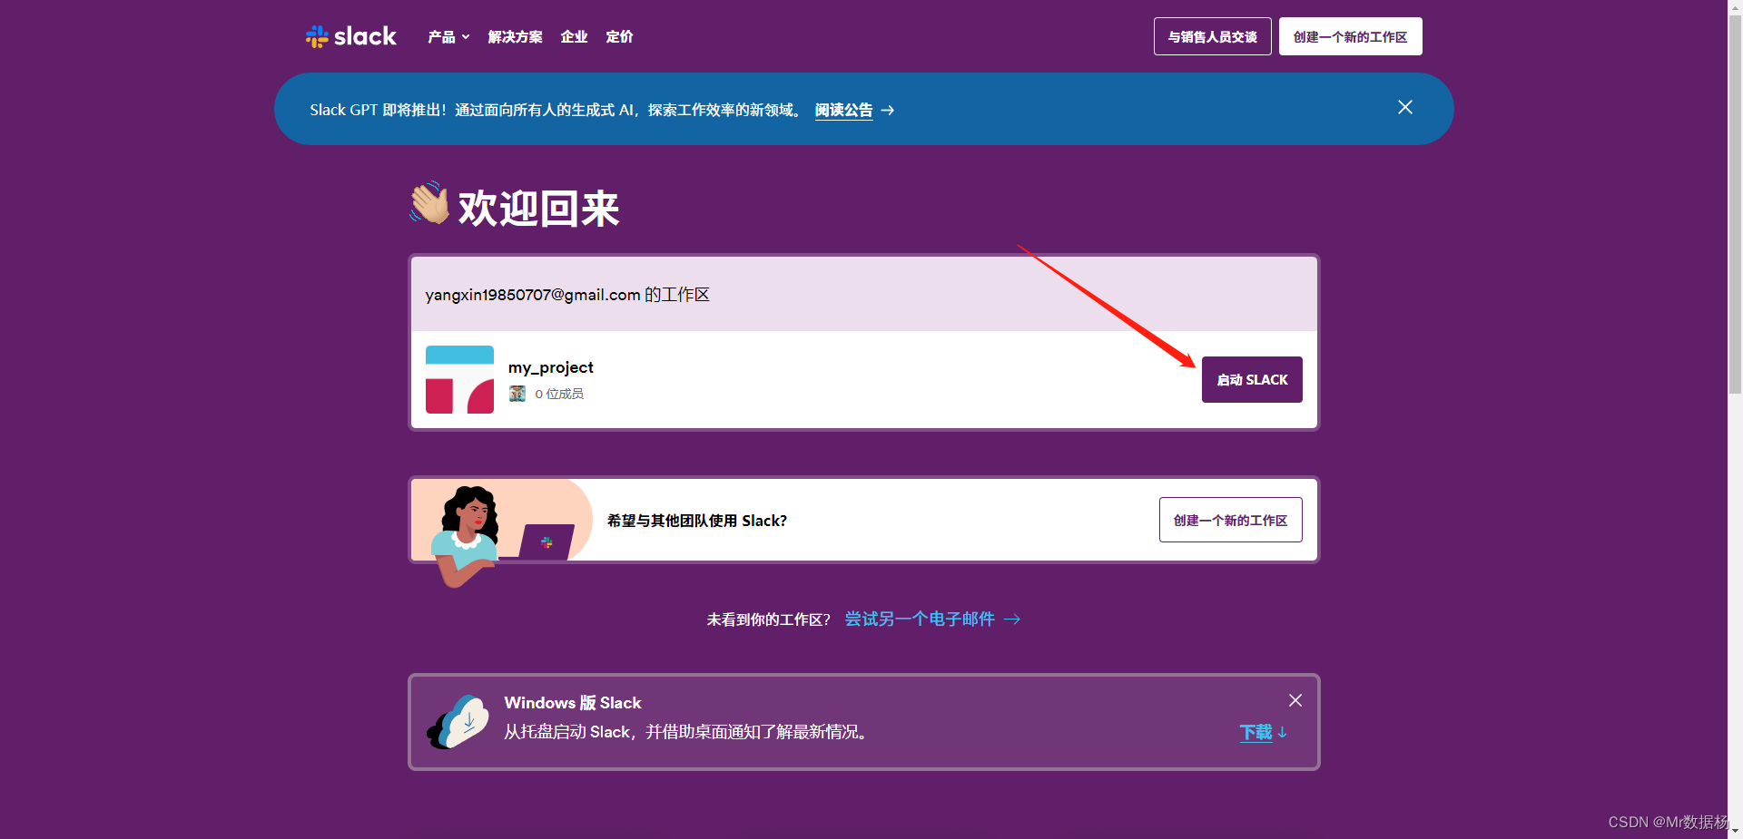1743x839 pixels.
Task: Click the waving hand emoji
Action: tap(429, 203)
